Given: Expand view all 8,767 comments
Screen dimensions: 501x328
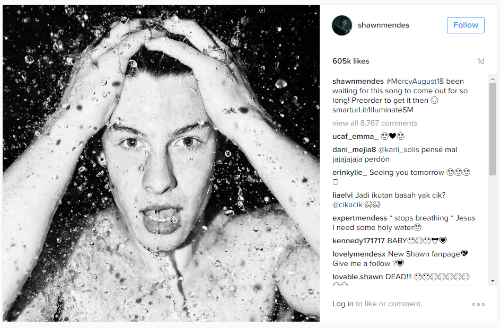Looking at the screenshot, I should (375, 123).
